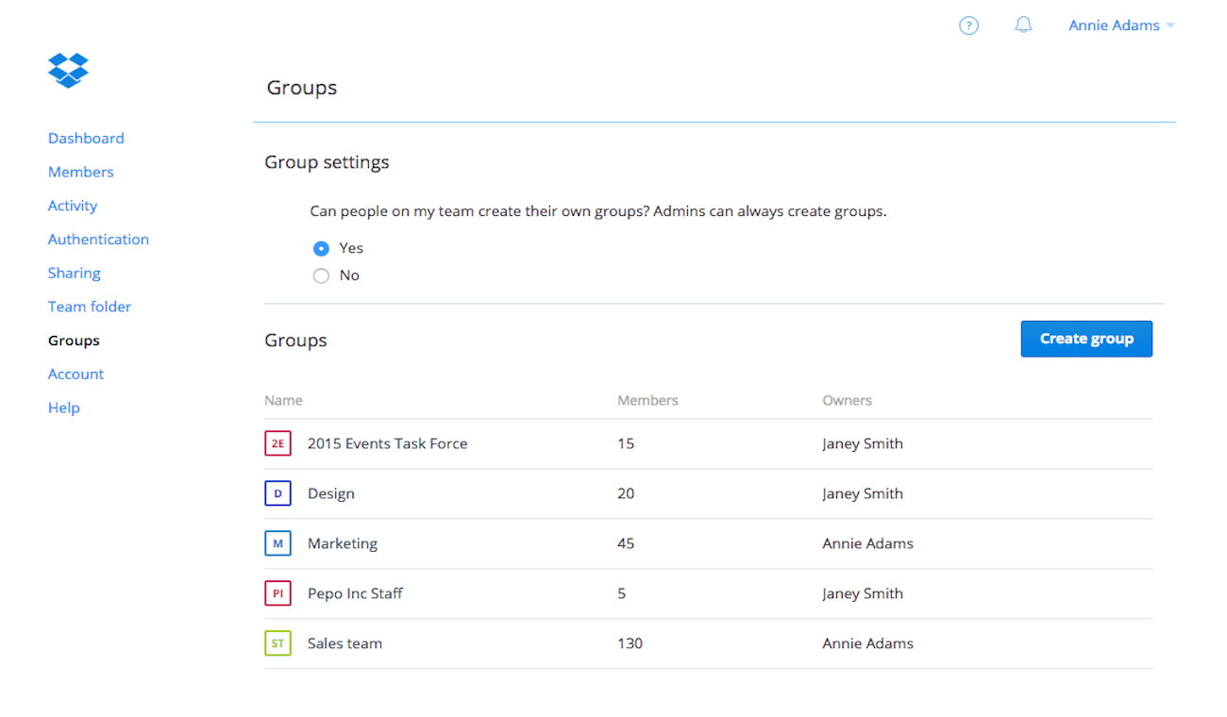Click the ST badge for Sales team
The image size is (1227, 717).
277,643
